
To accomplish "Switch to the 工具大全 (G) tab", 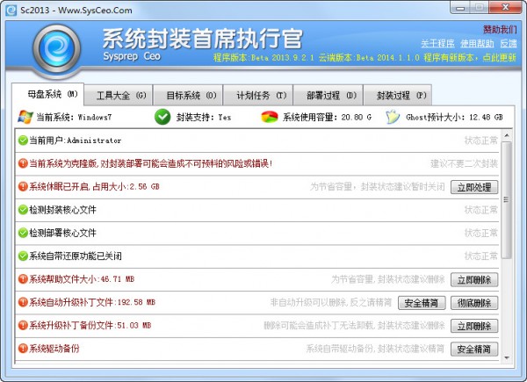I will pyautogui.click(x=121, y=95).
